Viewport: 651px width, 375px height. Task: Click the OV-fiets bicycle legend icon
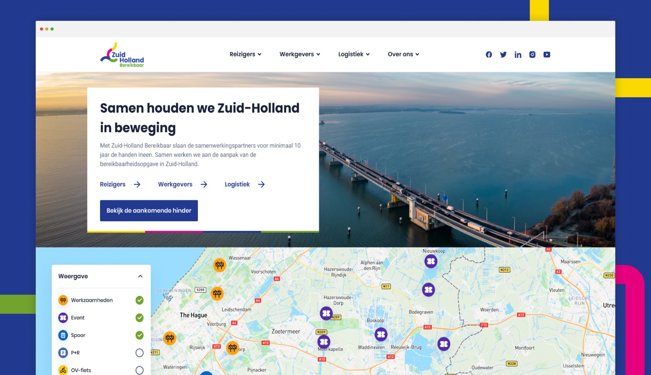click(63, 370)
